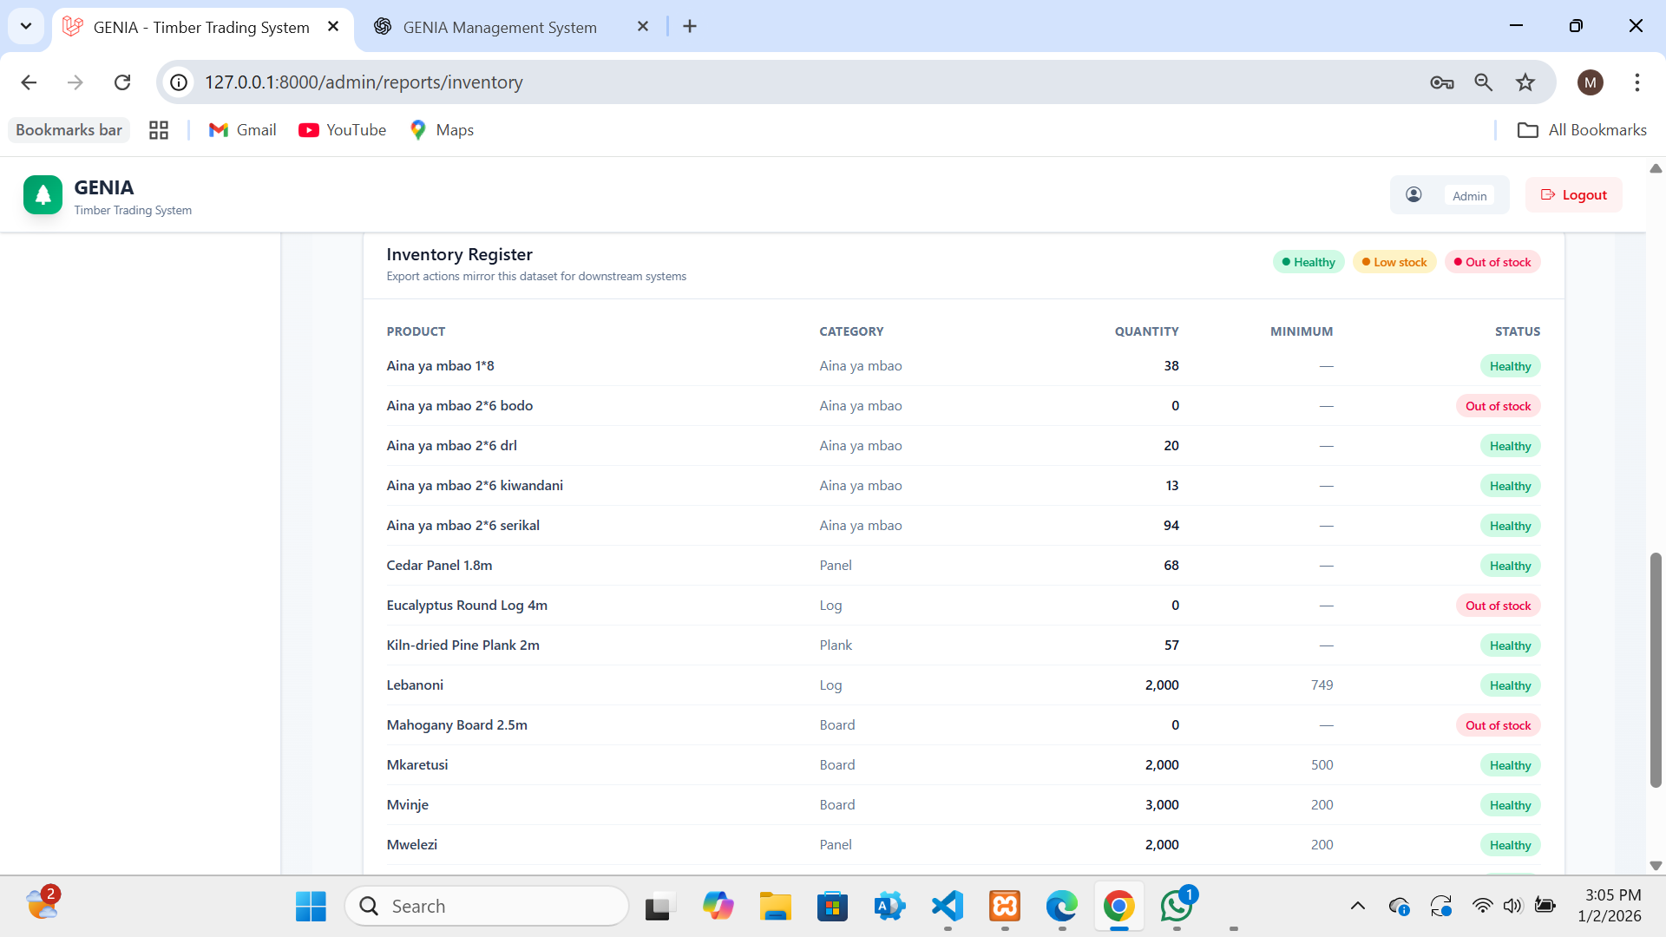Click the search magnifier in the address bar

coord(1484,82)
